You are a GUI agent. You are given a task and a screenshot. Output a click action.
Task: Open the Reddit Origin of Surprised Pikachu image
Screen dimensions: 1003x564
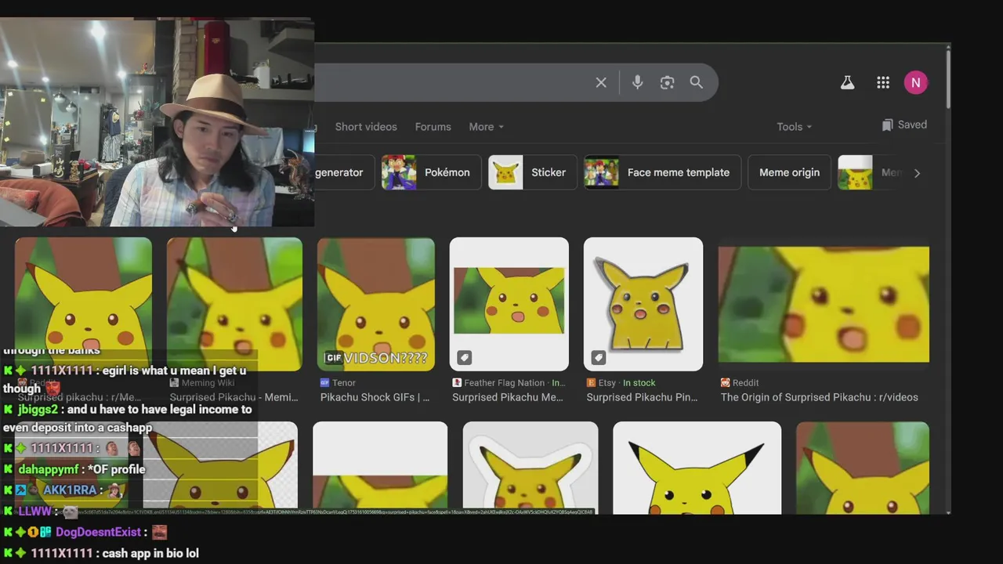tap(824, 304)
